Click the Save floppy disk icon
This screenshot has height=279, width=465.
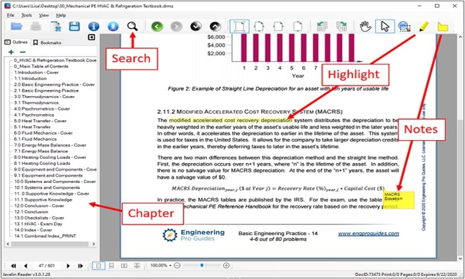[74, 27]
